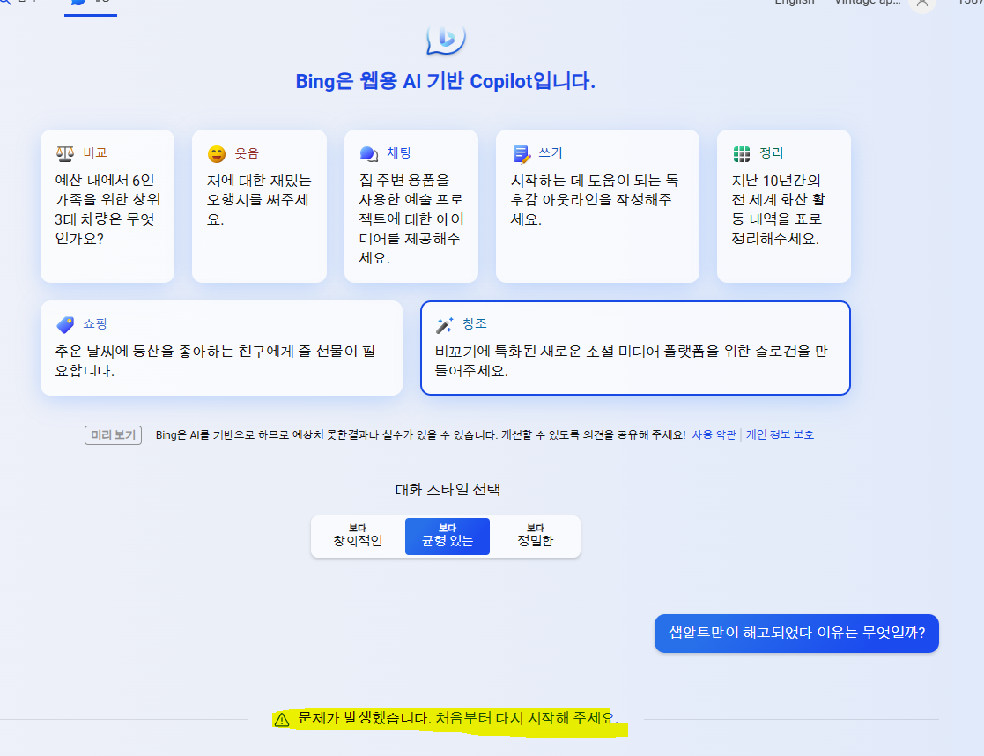Click the Vintage ap... entry in top bar
Image resolution: width=984 pixels, height=756 pixels.
click(x=867, y=3)
